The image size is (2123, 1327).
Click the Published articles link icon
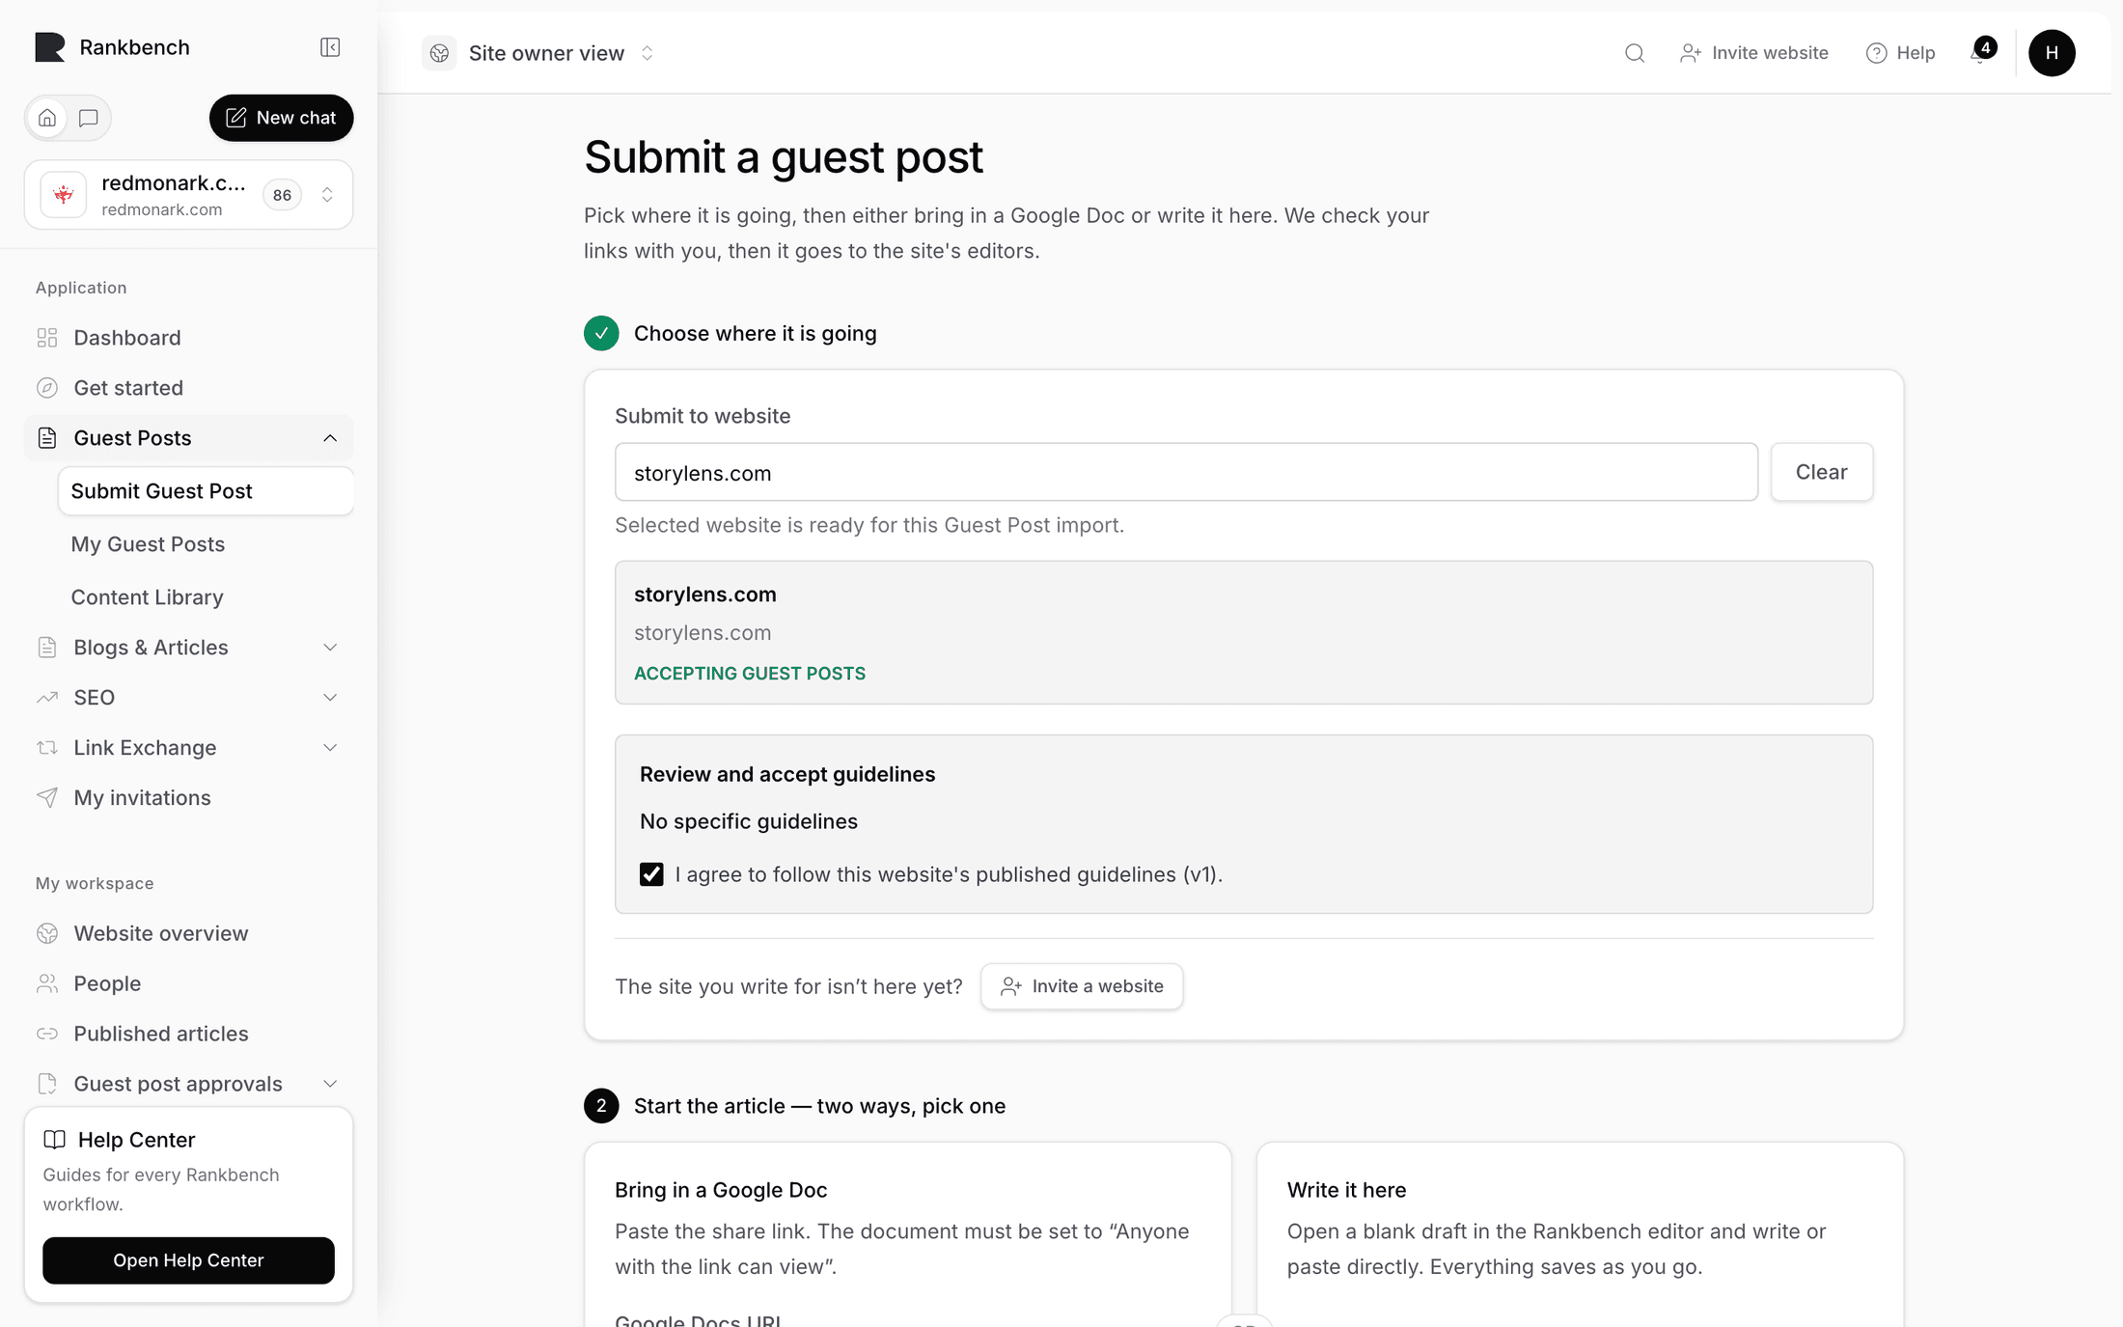point(47,1034)
